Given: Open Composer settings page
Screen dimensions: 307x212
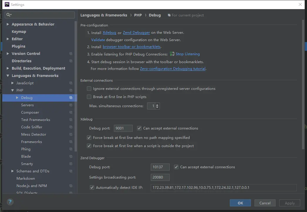Looking at the screenshot, I should pyautogui.click(x=30, y=112).
